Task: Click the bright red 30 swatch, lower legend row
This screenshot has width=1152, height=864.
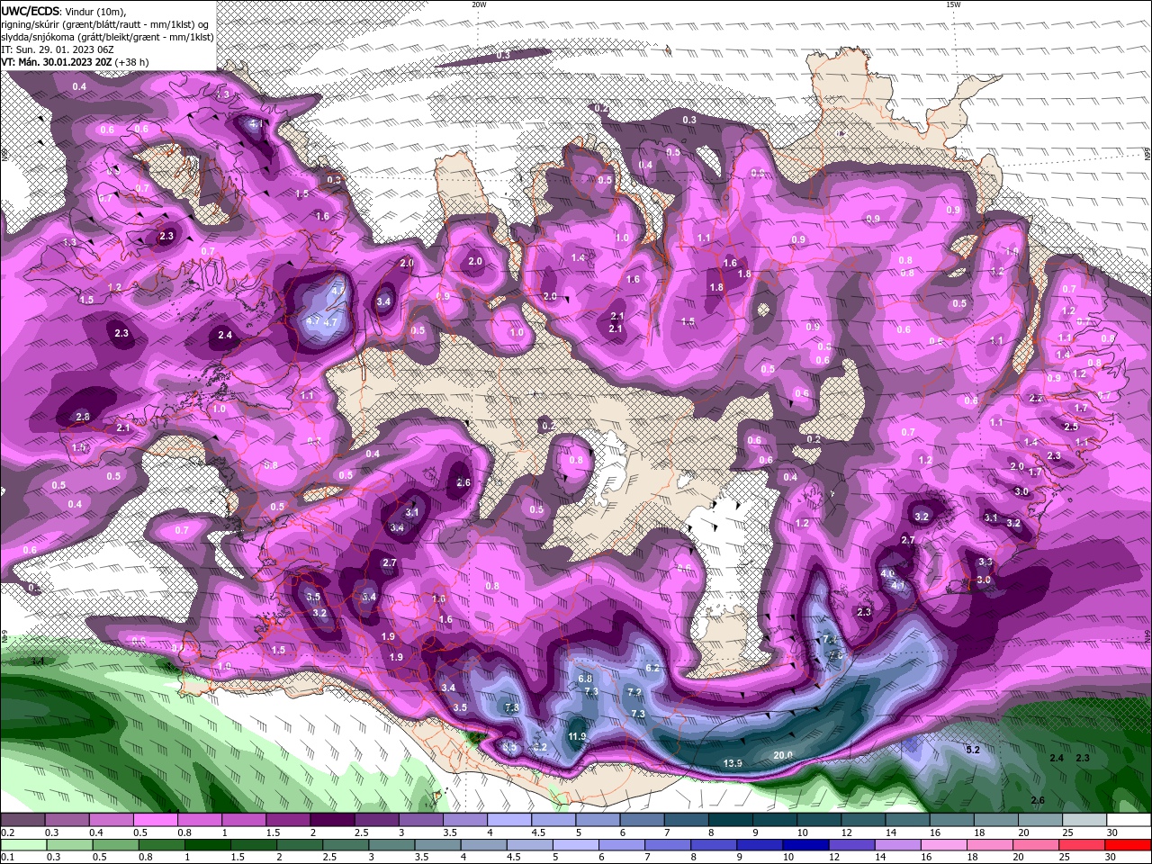Action: [x=1129, y=845]
